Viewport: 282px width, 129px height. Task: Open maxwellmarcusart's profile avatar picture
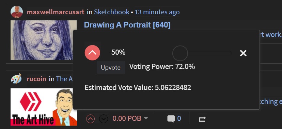(x=17, y=12)
